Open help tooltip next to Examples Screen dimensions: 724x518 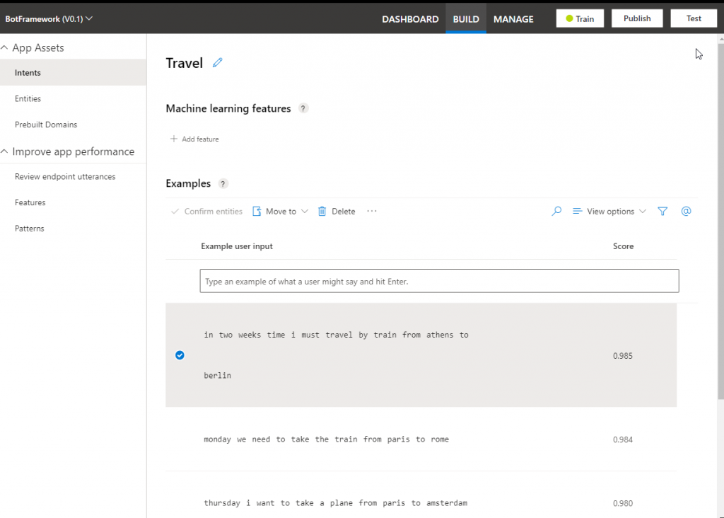click(223, 184)
